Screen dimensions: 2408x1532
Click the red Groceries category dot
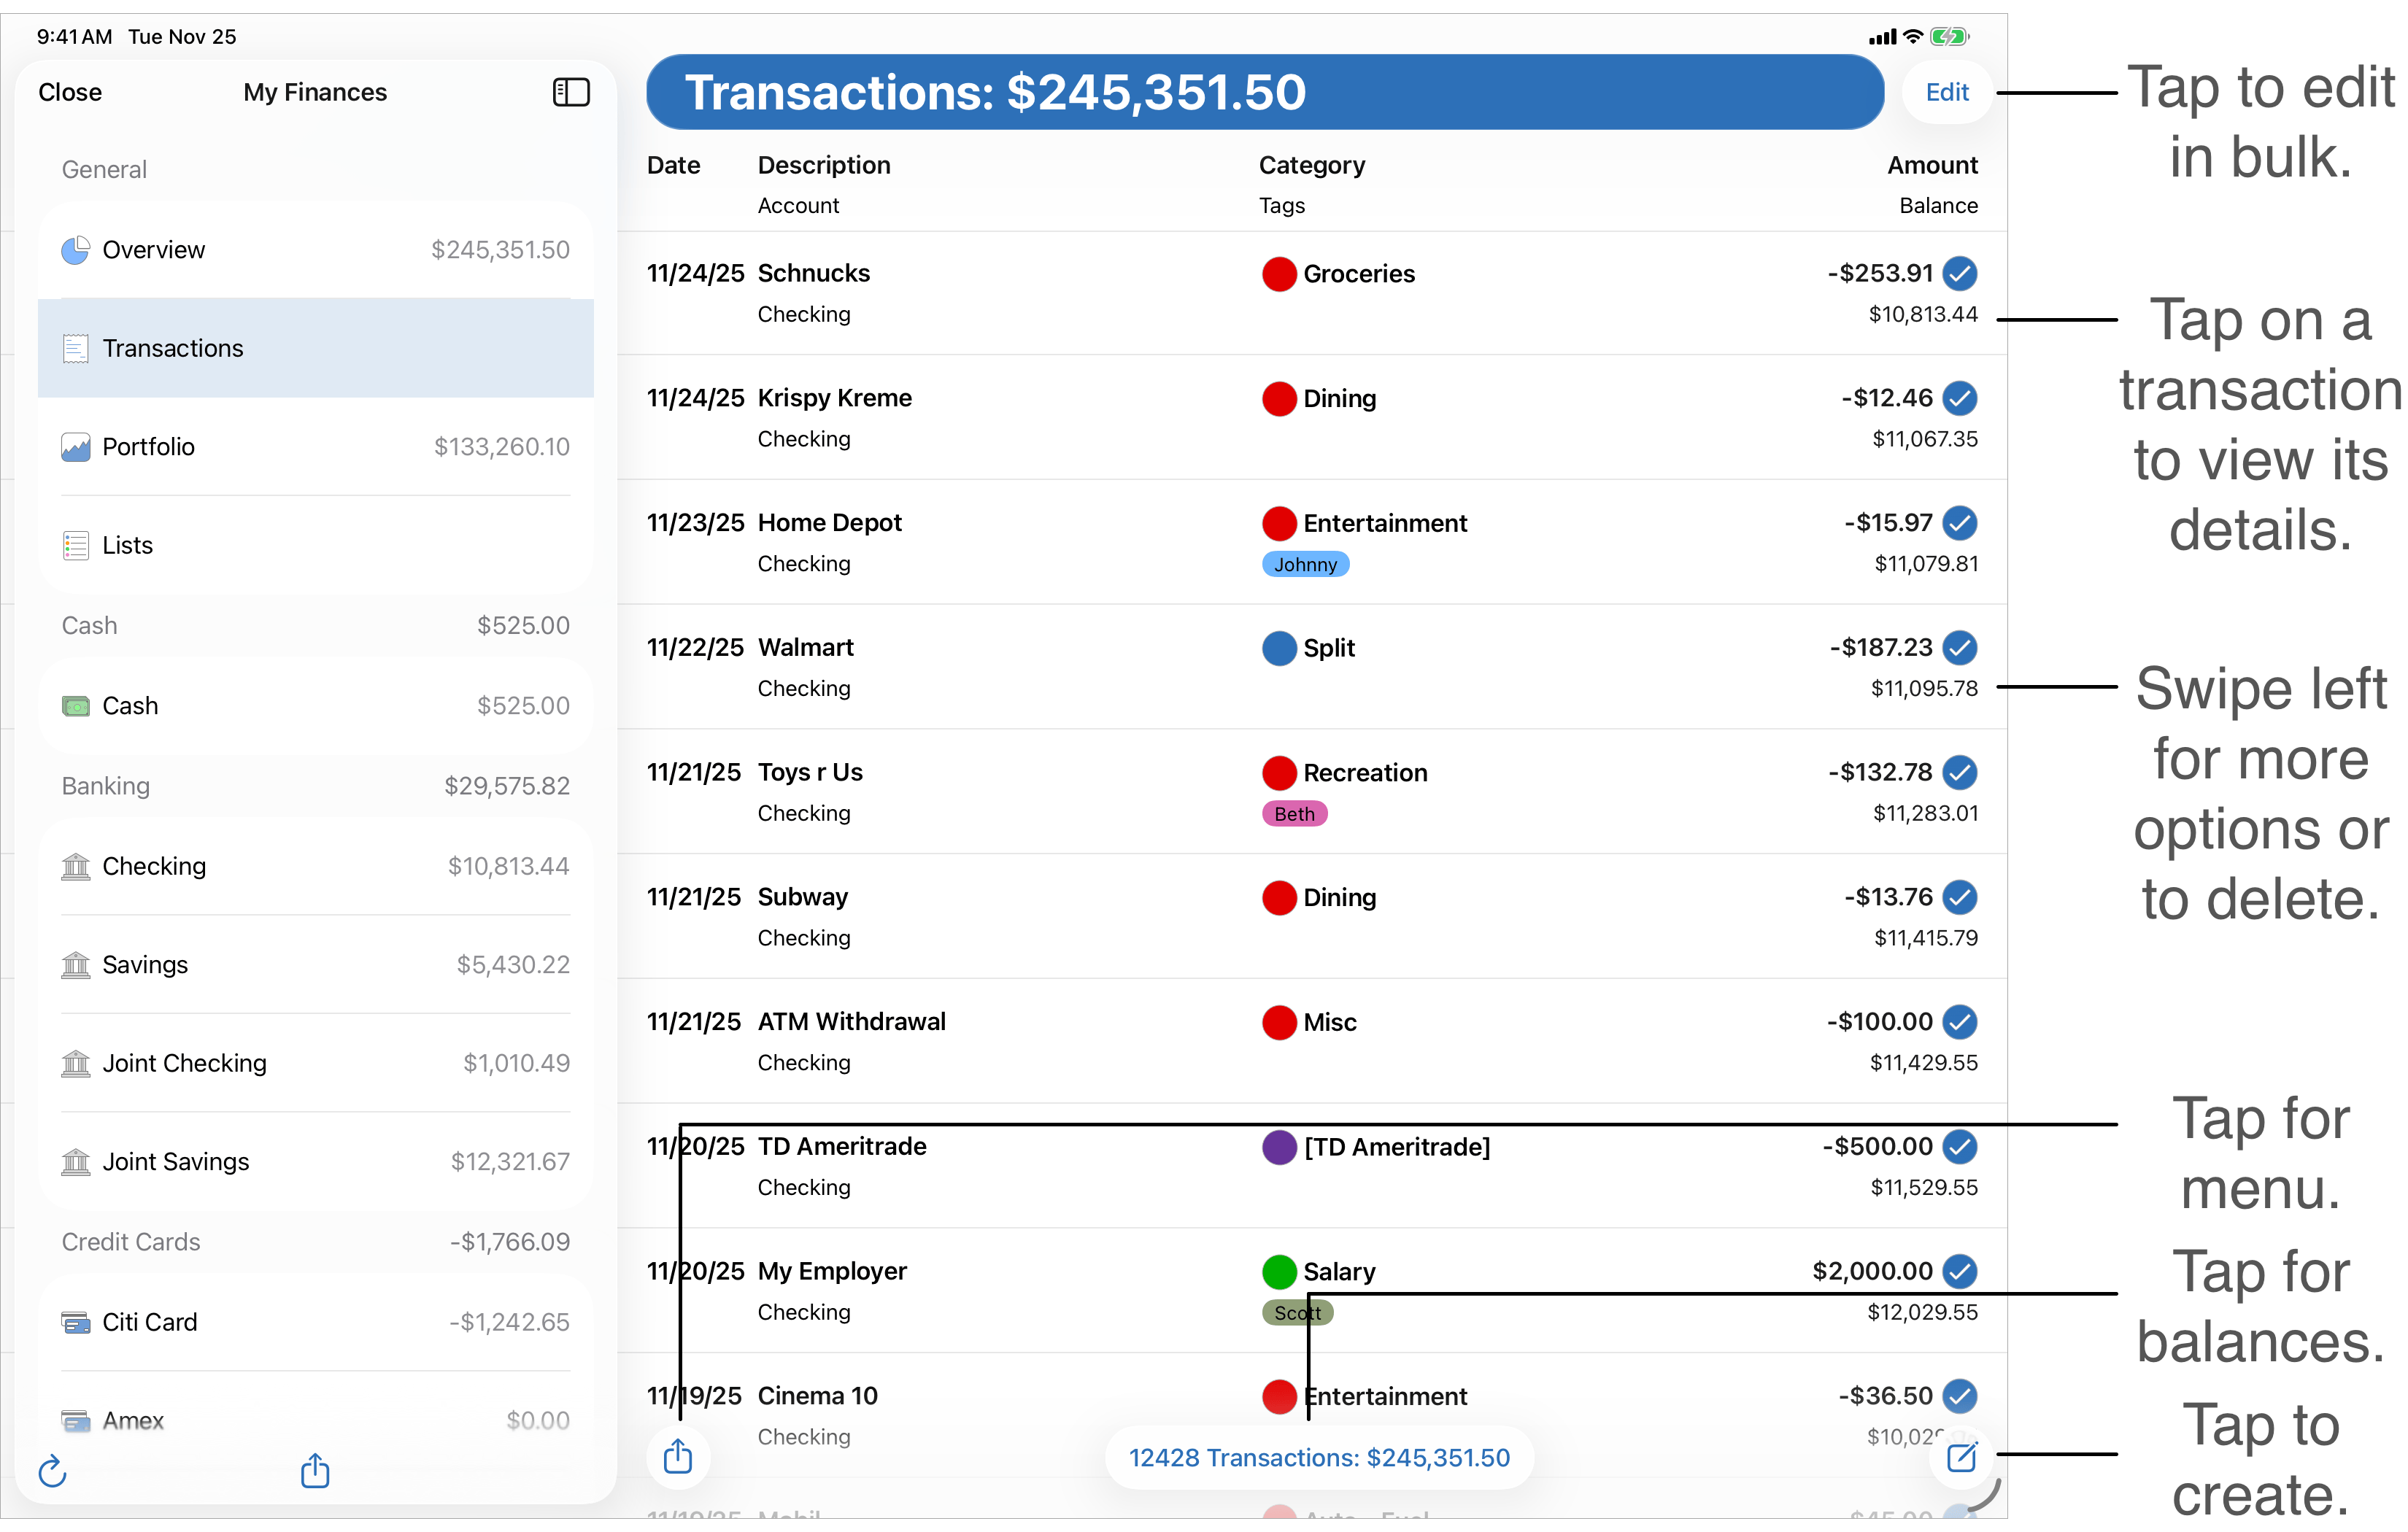pos(1279,274)
